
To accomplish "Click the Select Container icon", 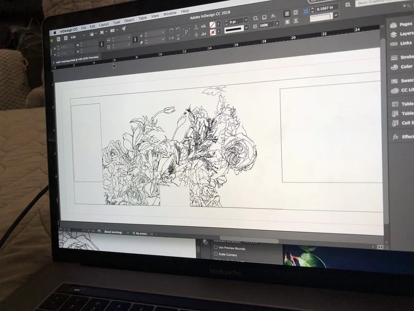I will click(x=196, y=27).
